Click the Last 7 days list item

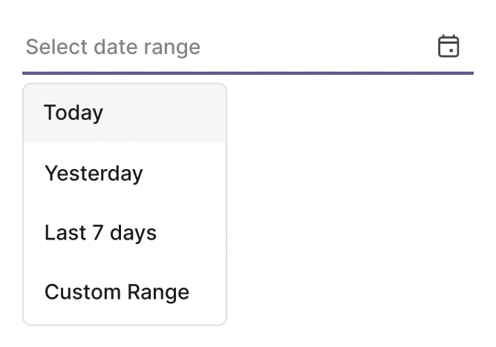(x=125, y=233)
